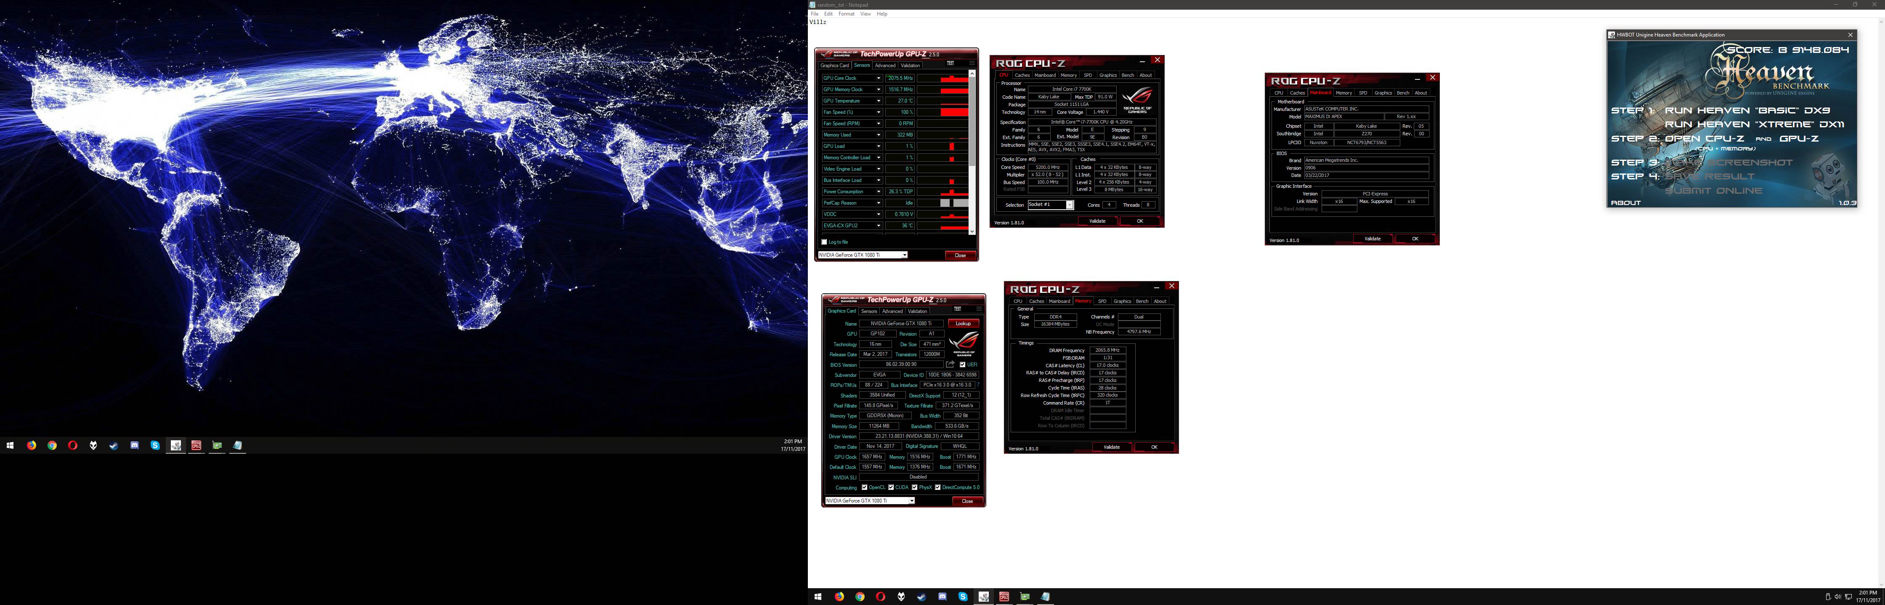Click scroll down arrow in GPU-Z sensors list
The height and width of the screenshot is (605, 1885).
point(972,231)
